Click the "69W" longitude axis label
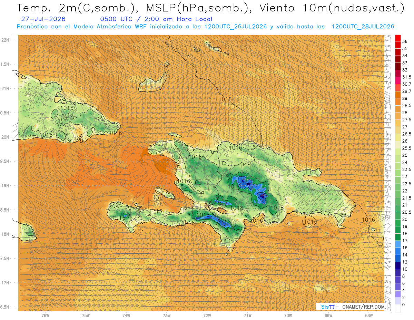414x320 pixels. 328,315
